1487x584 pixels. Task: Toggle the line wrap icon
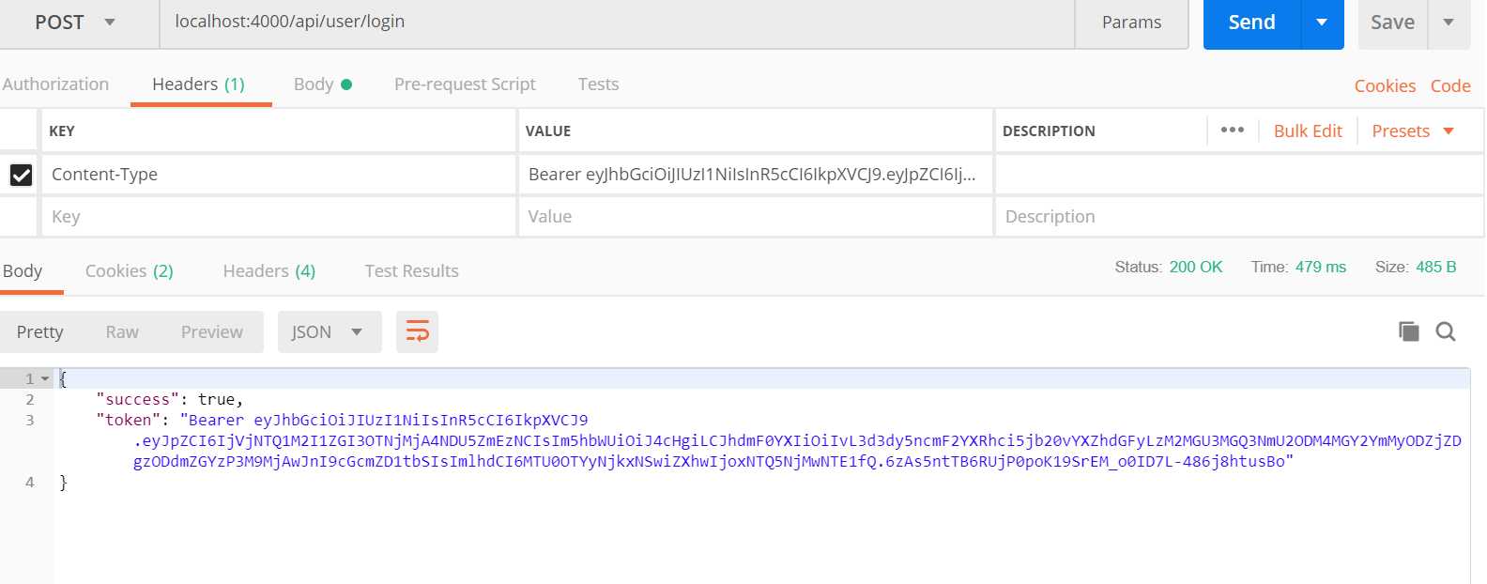click(x=417, y=332)
